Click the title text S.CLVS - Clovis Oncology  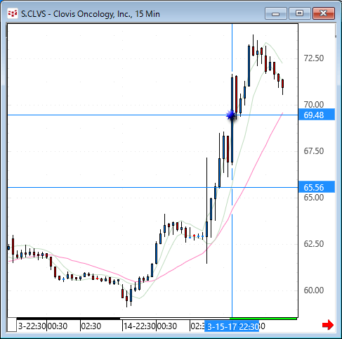[91, 14]
